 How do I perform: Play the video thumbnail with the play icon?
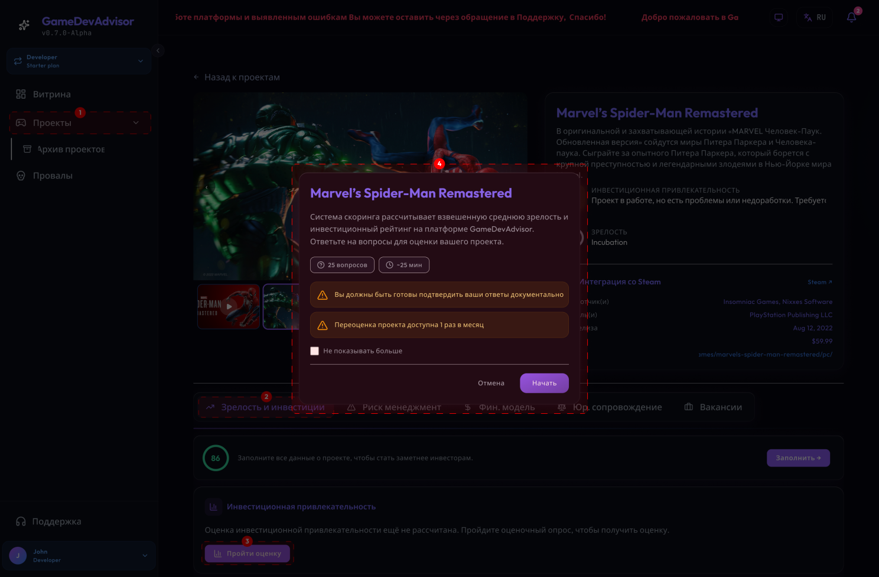[x=229, y=306]
